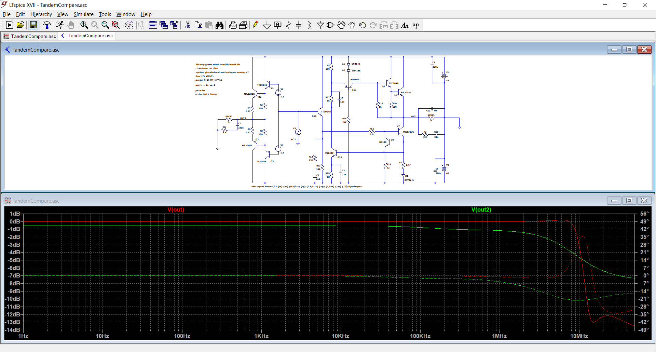Click the Zoom In magnifier icon

84,25
